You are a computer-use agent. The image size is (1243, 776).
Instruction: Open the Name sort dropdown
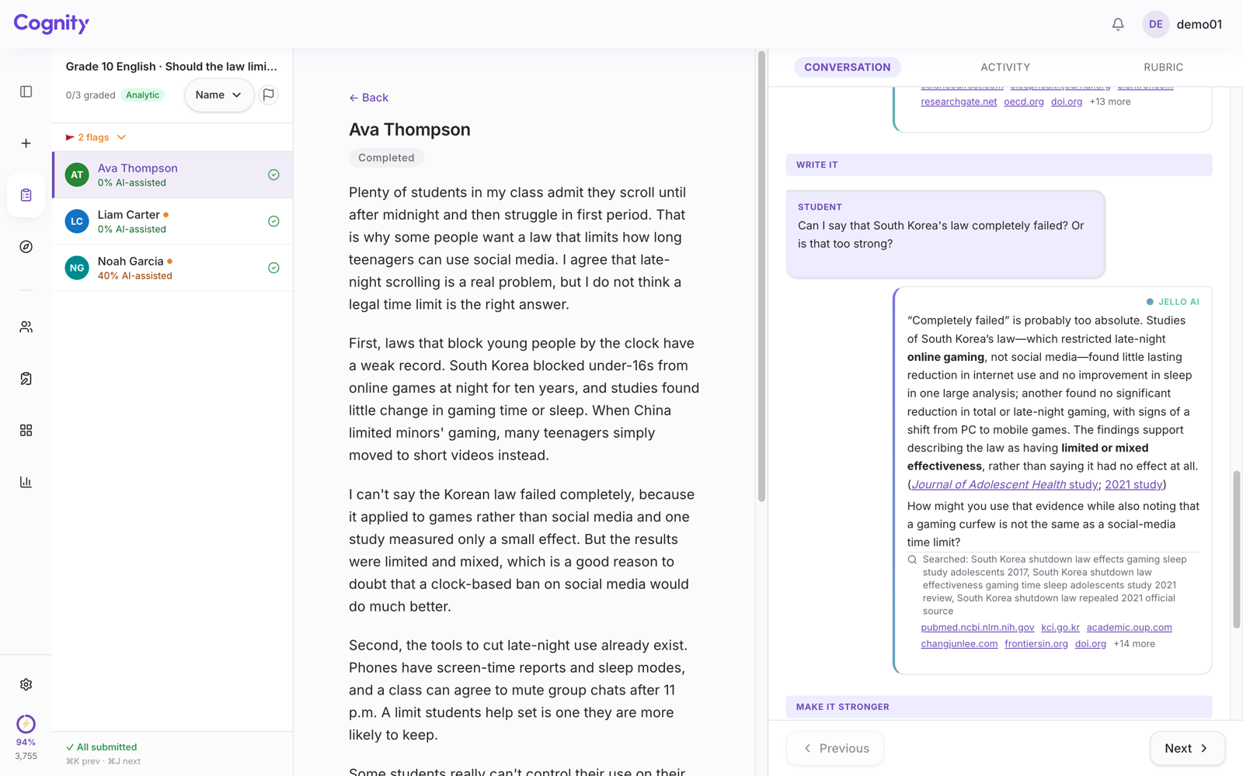point(219,95)
